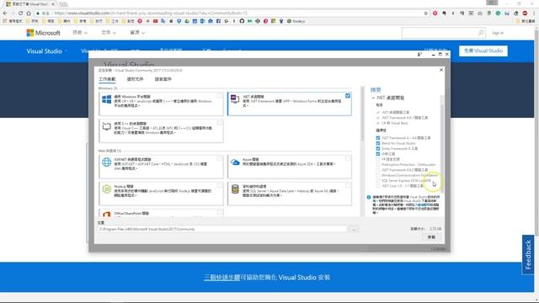Click the Microsoft logo in the page header
Screen dimensions: 539x303
pos(43,33)
